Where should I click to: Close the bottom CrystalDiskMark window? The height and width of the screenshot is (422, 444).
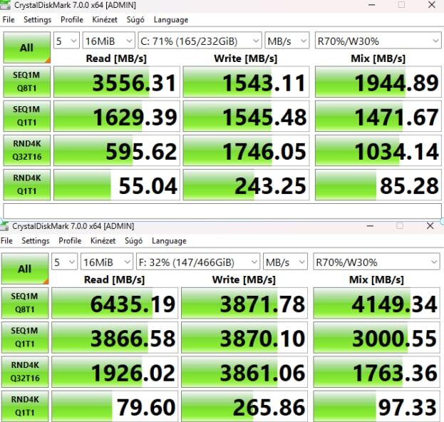pos(430,226)
